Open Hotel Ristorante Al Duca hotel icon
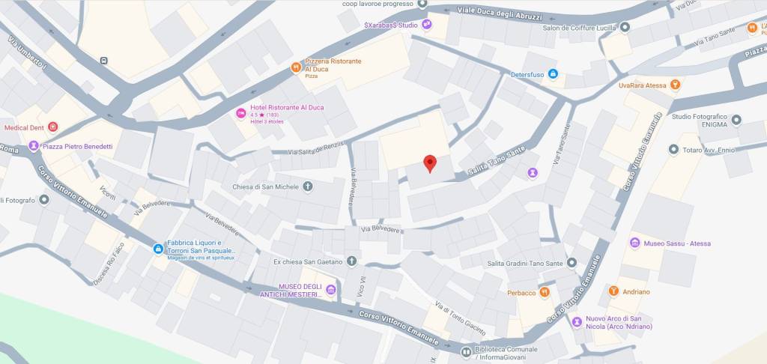Screen dimensions: 767x364 (x=241, y=113)
